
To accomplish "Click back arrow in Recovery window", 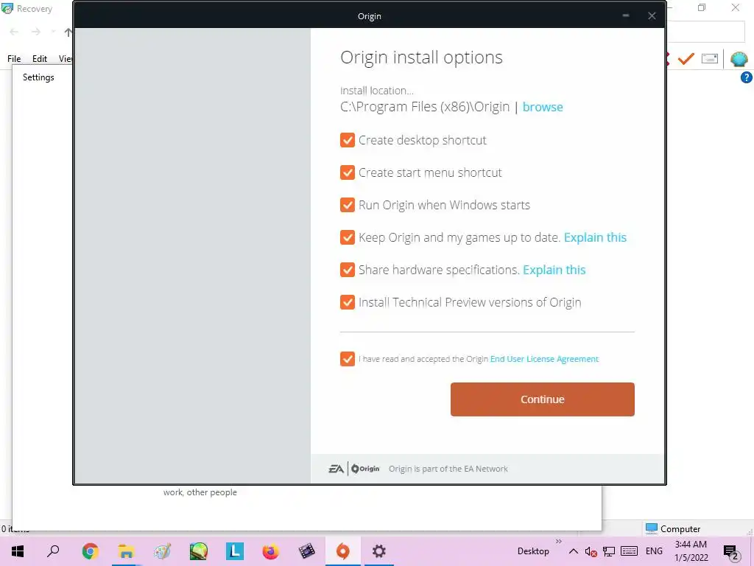I will coord(14,32).
